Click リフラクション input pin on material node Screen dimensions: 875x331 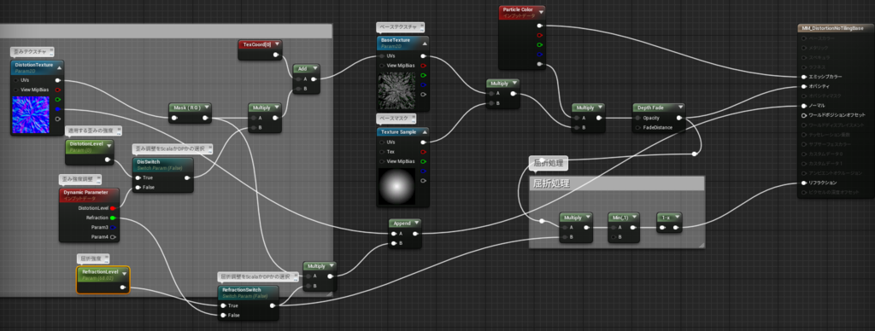[804, 183]
